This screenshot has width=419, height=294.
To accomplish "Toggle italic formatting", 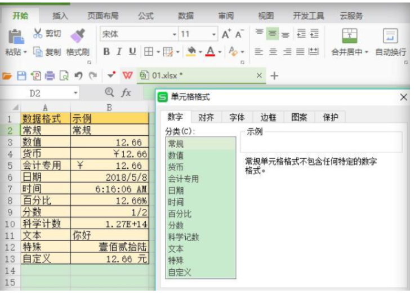I will pos(119,52).
